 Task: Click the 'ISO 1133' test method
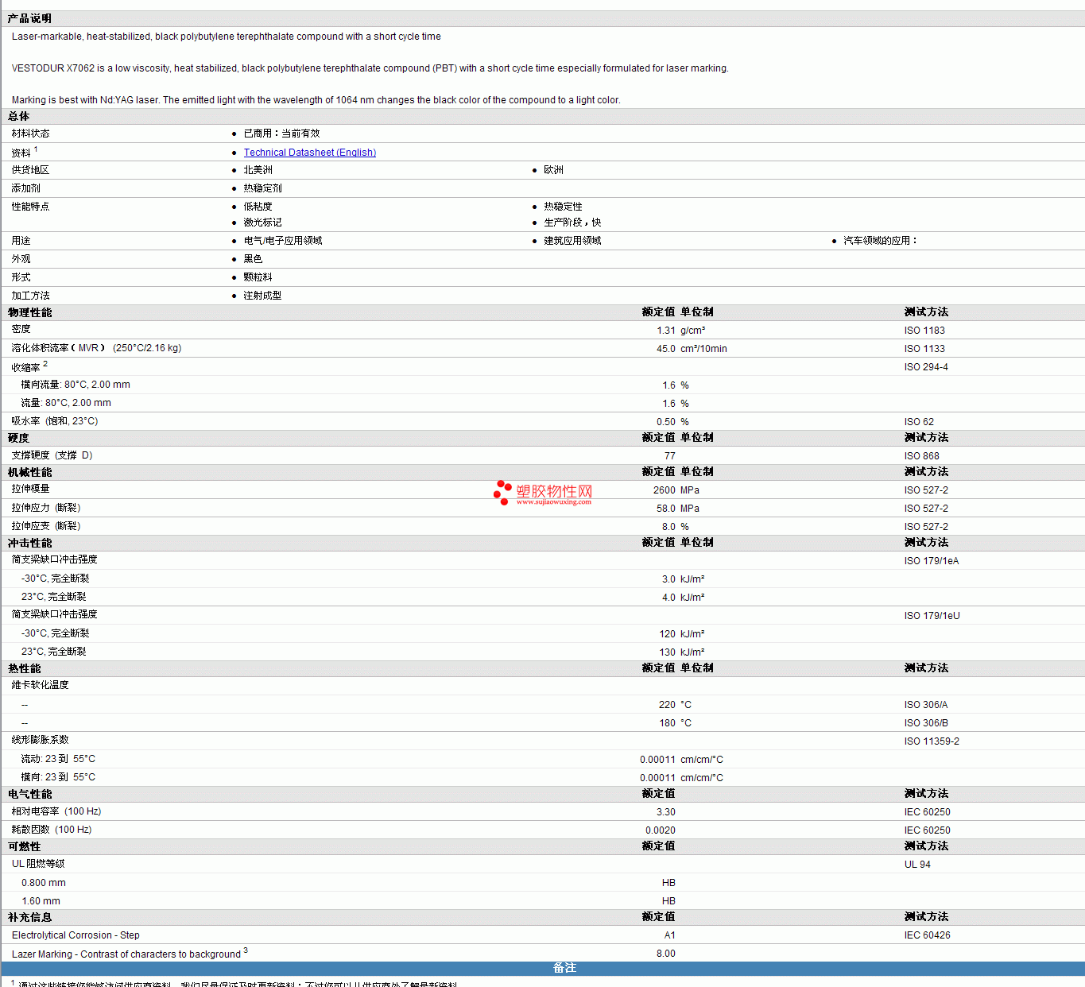coord(924,349)
